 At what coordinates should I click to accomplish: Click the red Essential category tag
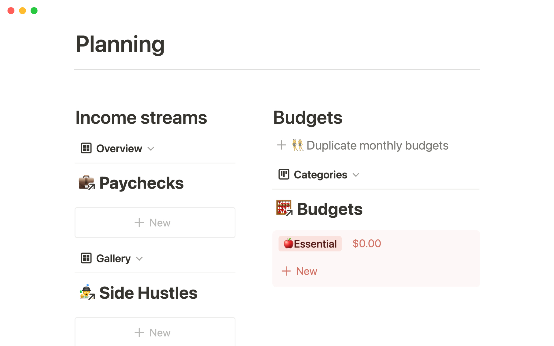coord(310,244)
